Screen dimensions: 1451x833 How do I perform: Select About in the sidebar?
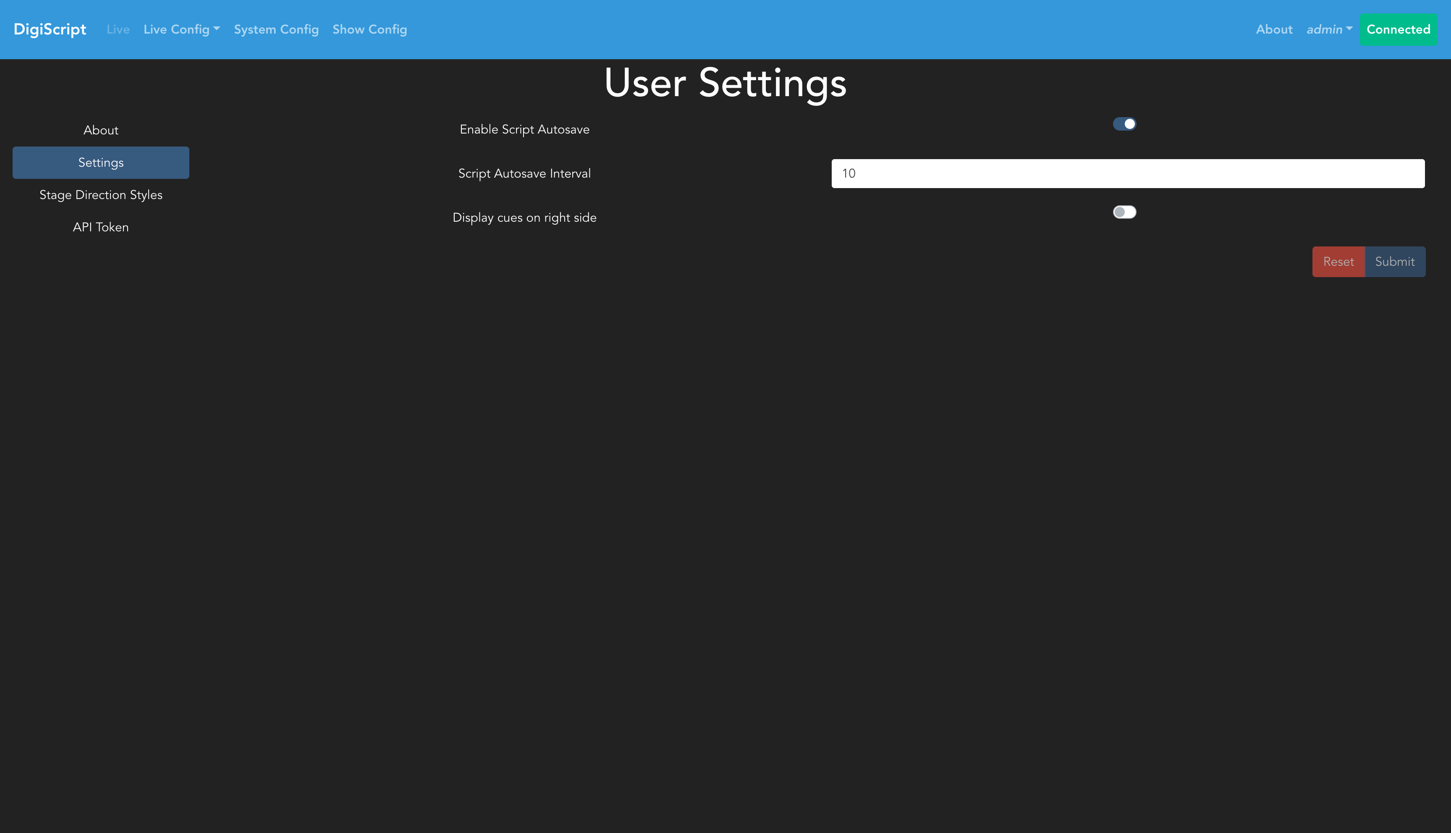pos(101,131)
